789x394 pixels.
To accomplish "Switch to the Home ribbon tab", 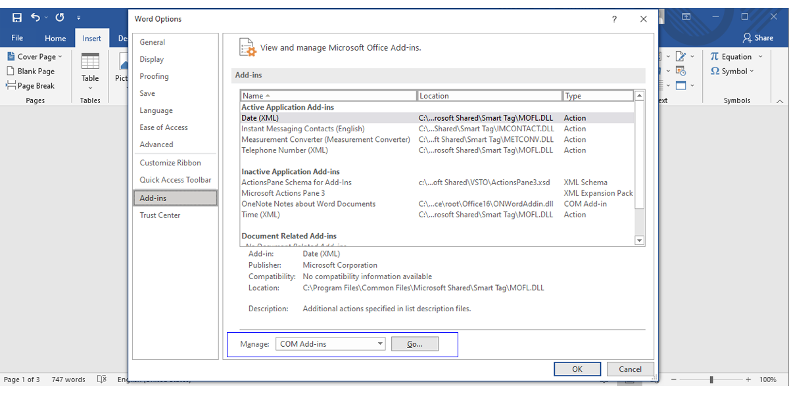I will click(55, 37).
